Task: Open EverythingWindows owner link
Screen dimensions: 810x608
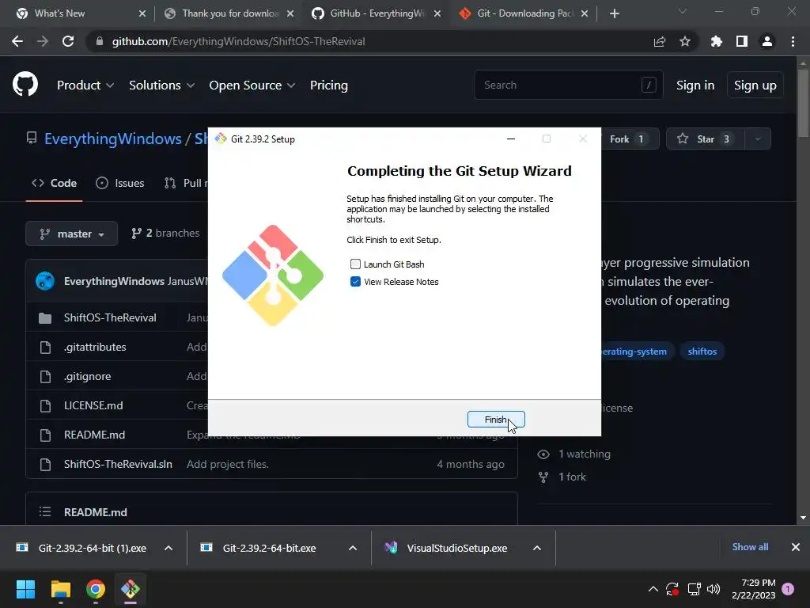Action: point(112,139)
